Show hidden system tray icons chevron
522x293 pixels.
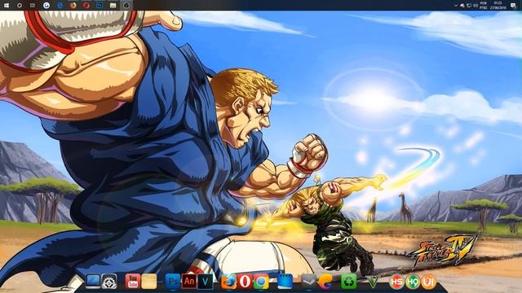point(455,6)
